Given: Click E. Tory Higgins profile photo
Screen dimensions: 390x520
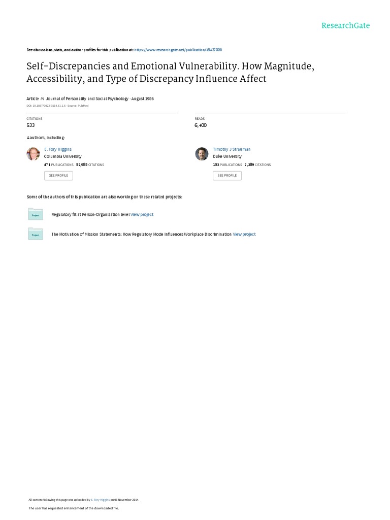Looking at the screenshot, I should tap(33, 154).
